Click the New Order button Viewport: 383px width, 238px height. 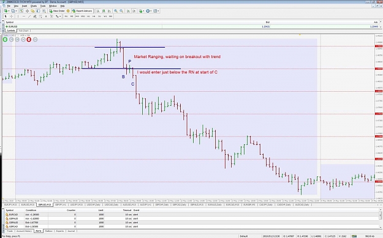[56, 11]
